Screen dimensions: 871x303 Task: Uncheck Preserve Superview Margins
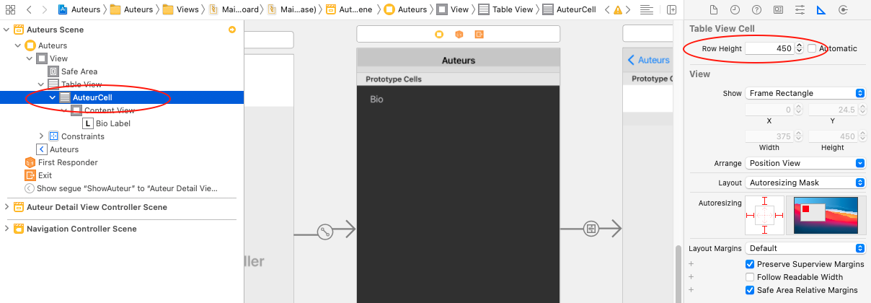coord(750,264)
